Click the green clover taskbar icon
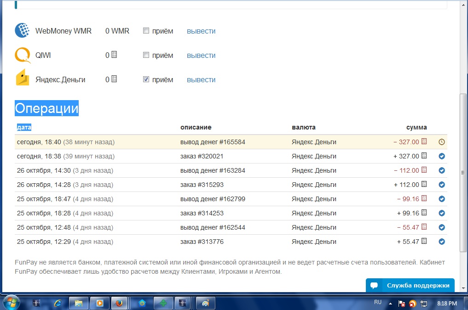The height and width of the screenshot is (310, 468). pyautogui.click(x=163, y=303)
